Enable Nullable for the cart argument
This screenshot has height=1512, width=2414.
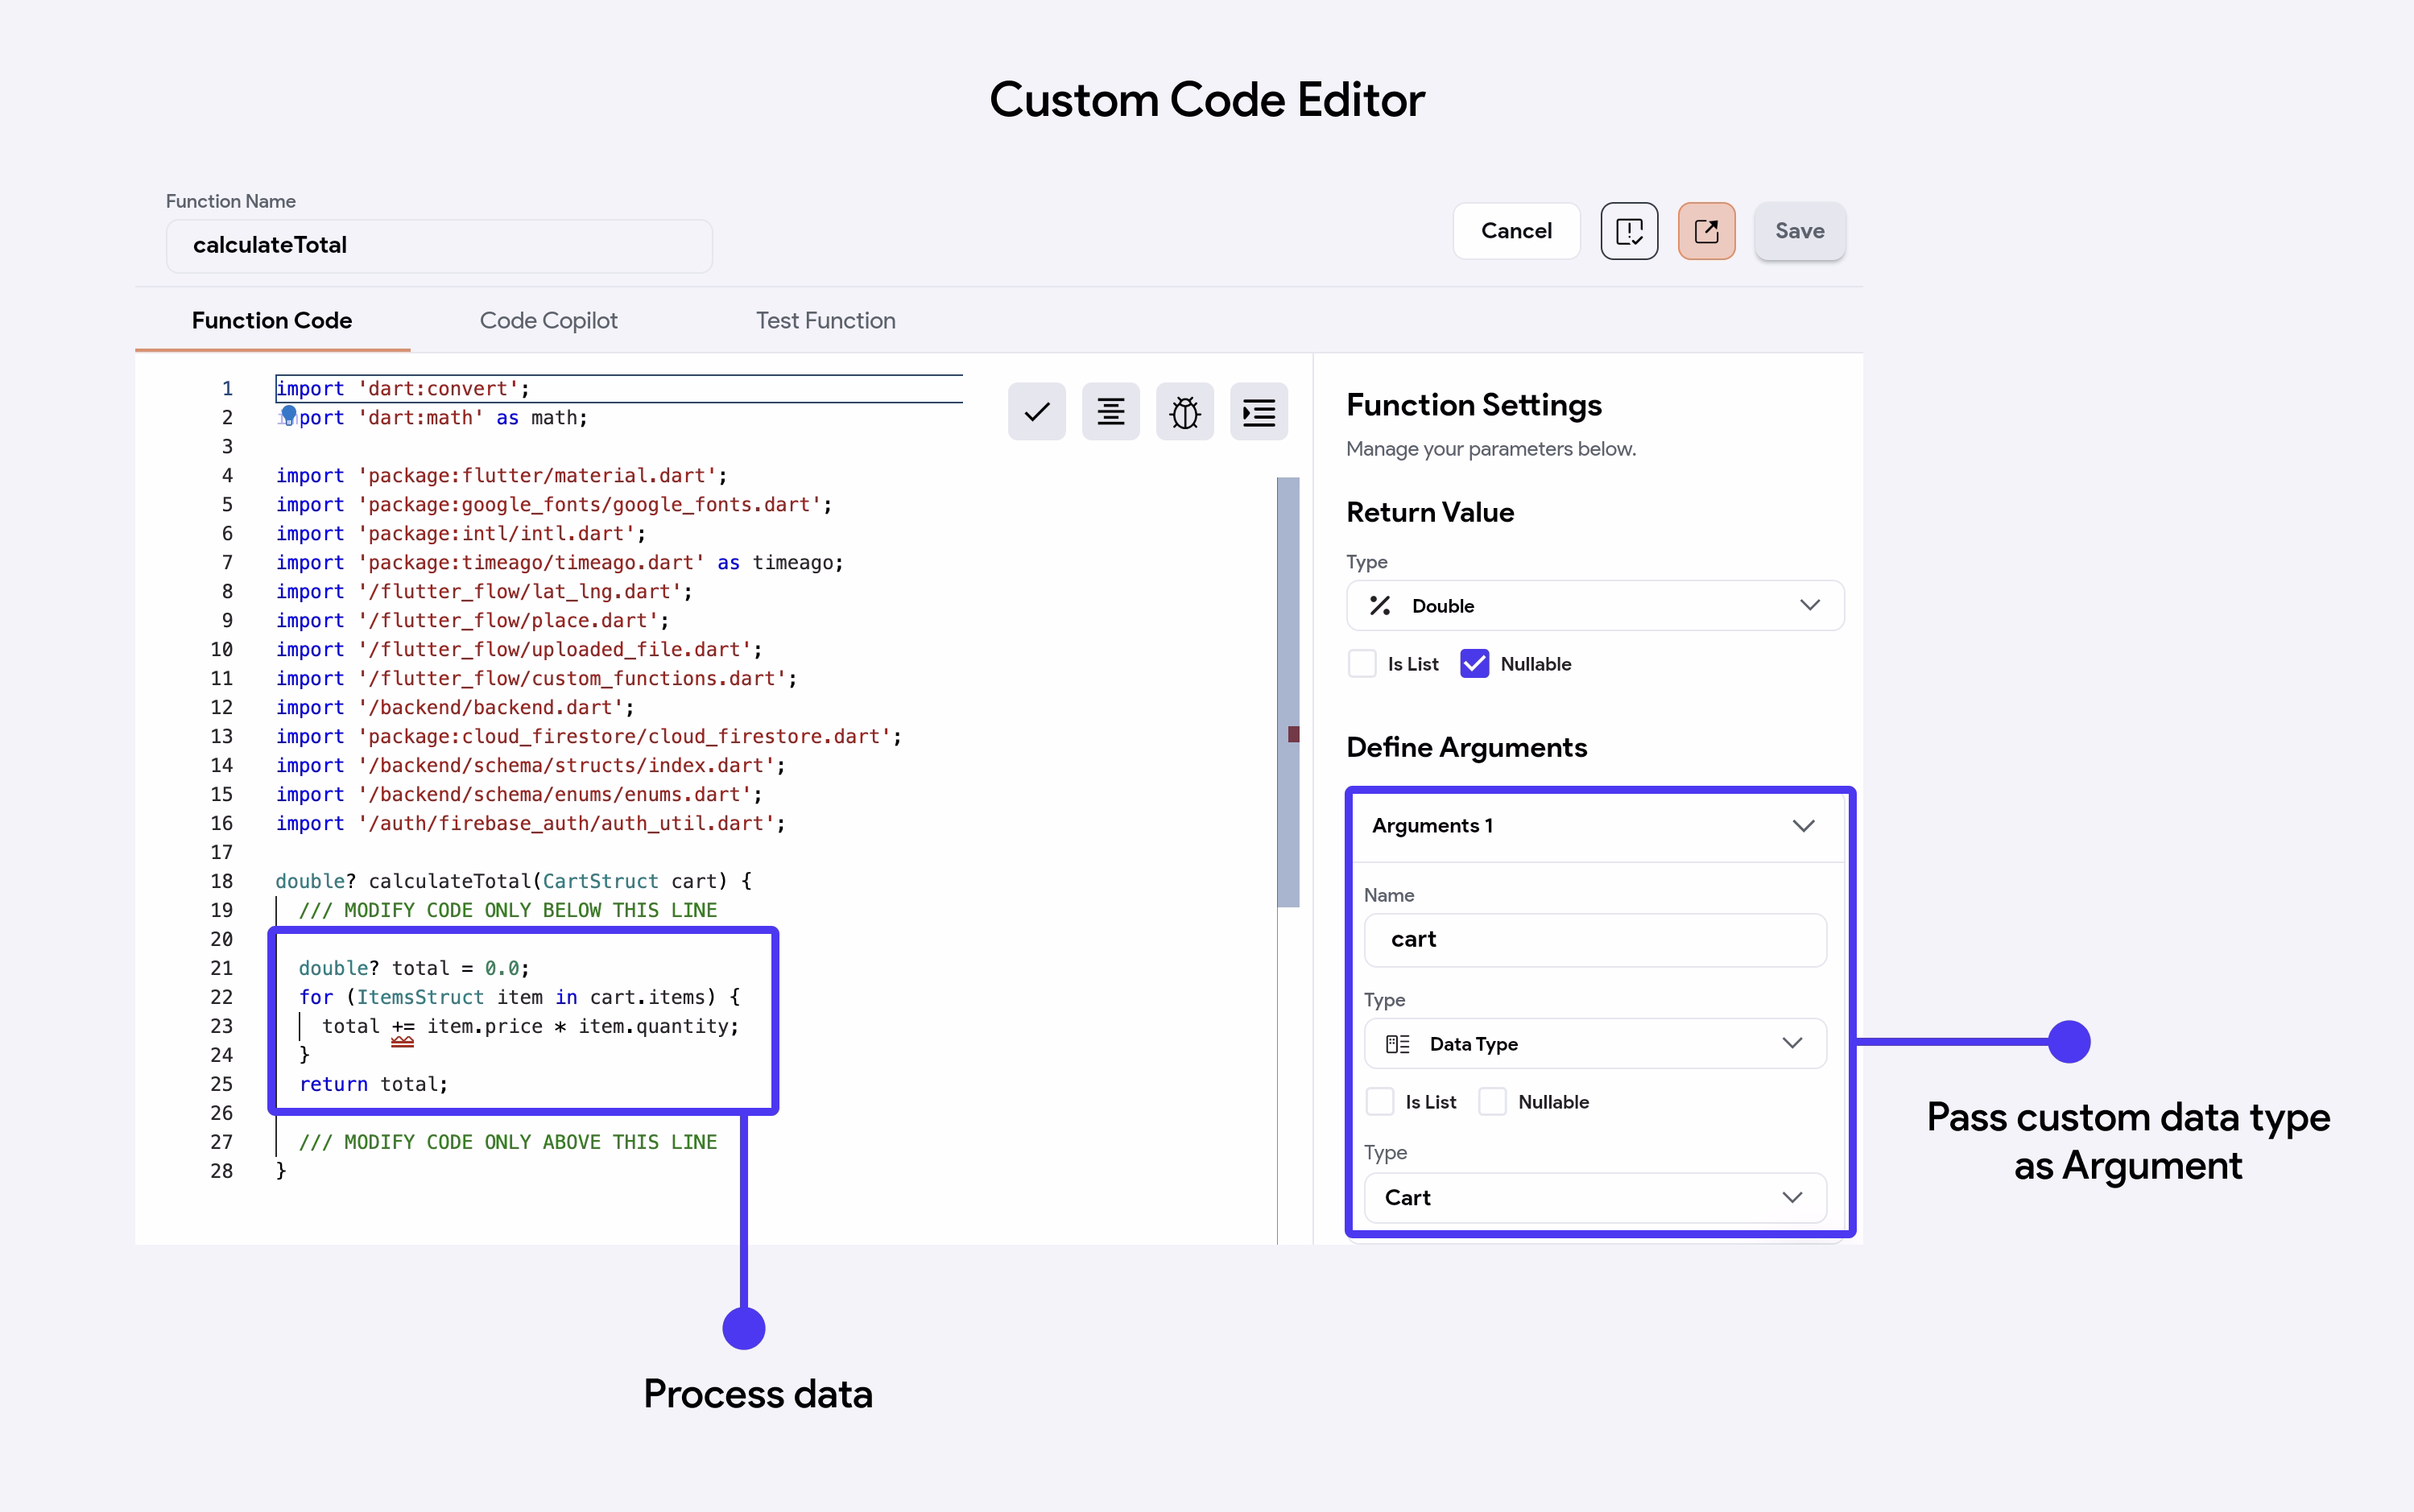click(x=1493, y=1102)
